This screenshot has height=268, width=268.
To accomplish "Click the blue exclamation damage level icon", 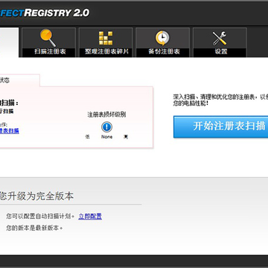I will (x=106, y=127).
